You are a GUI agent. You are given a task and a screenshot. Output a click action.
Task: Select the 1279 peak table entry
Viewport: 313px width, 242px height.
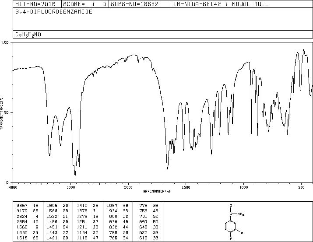[88, 216]
